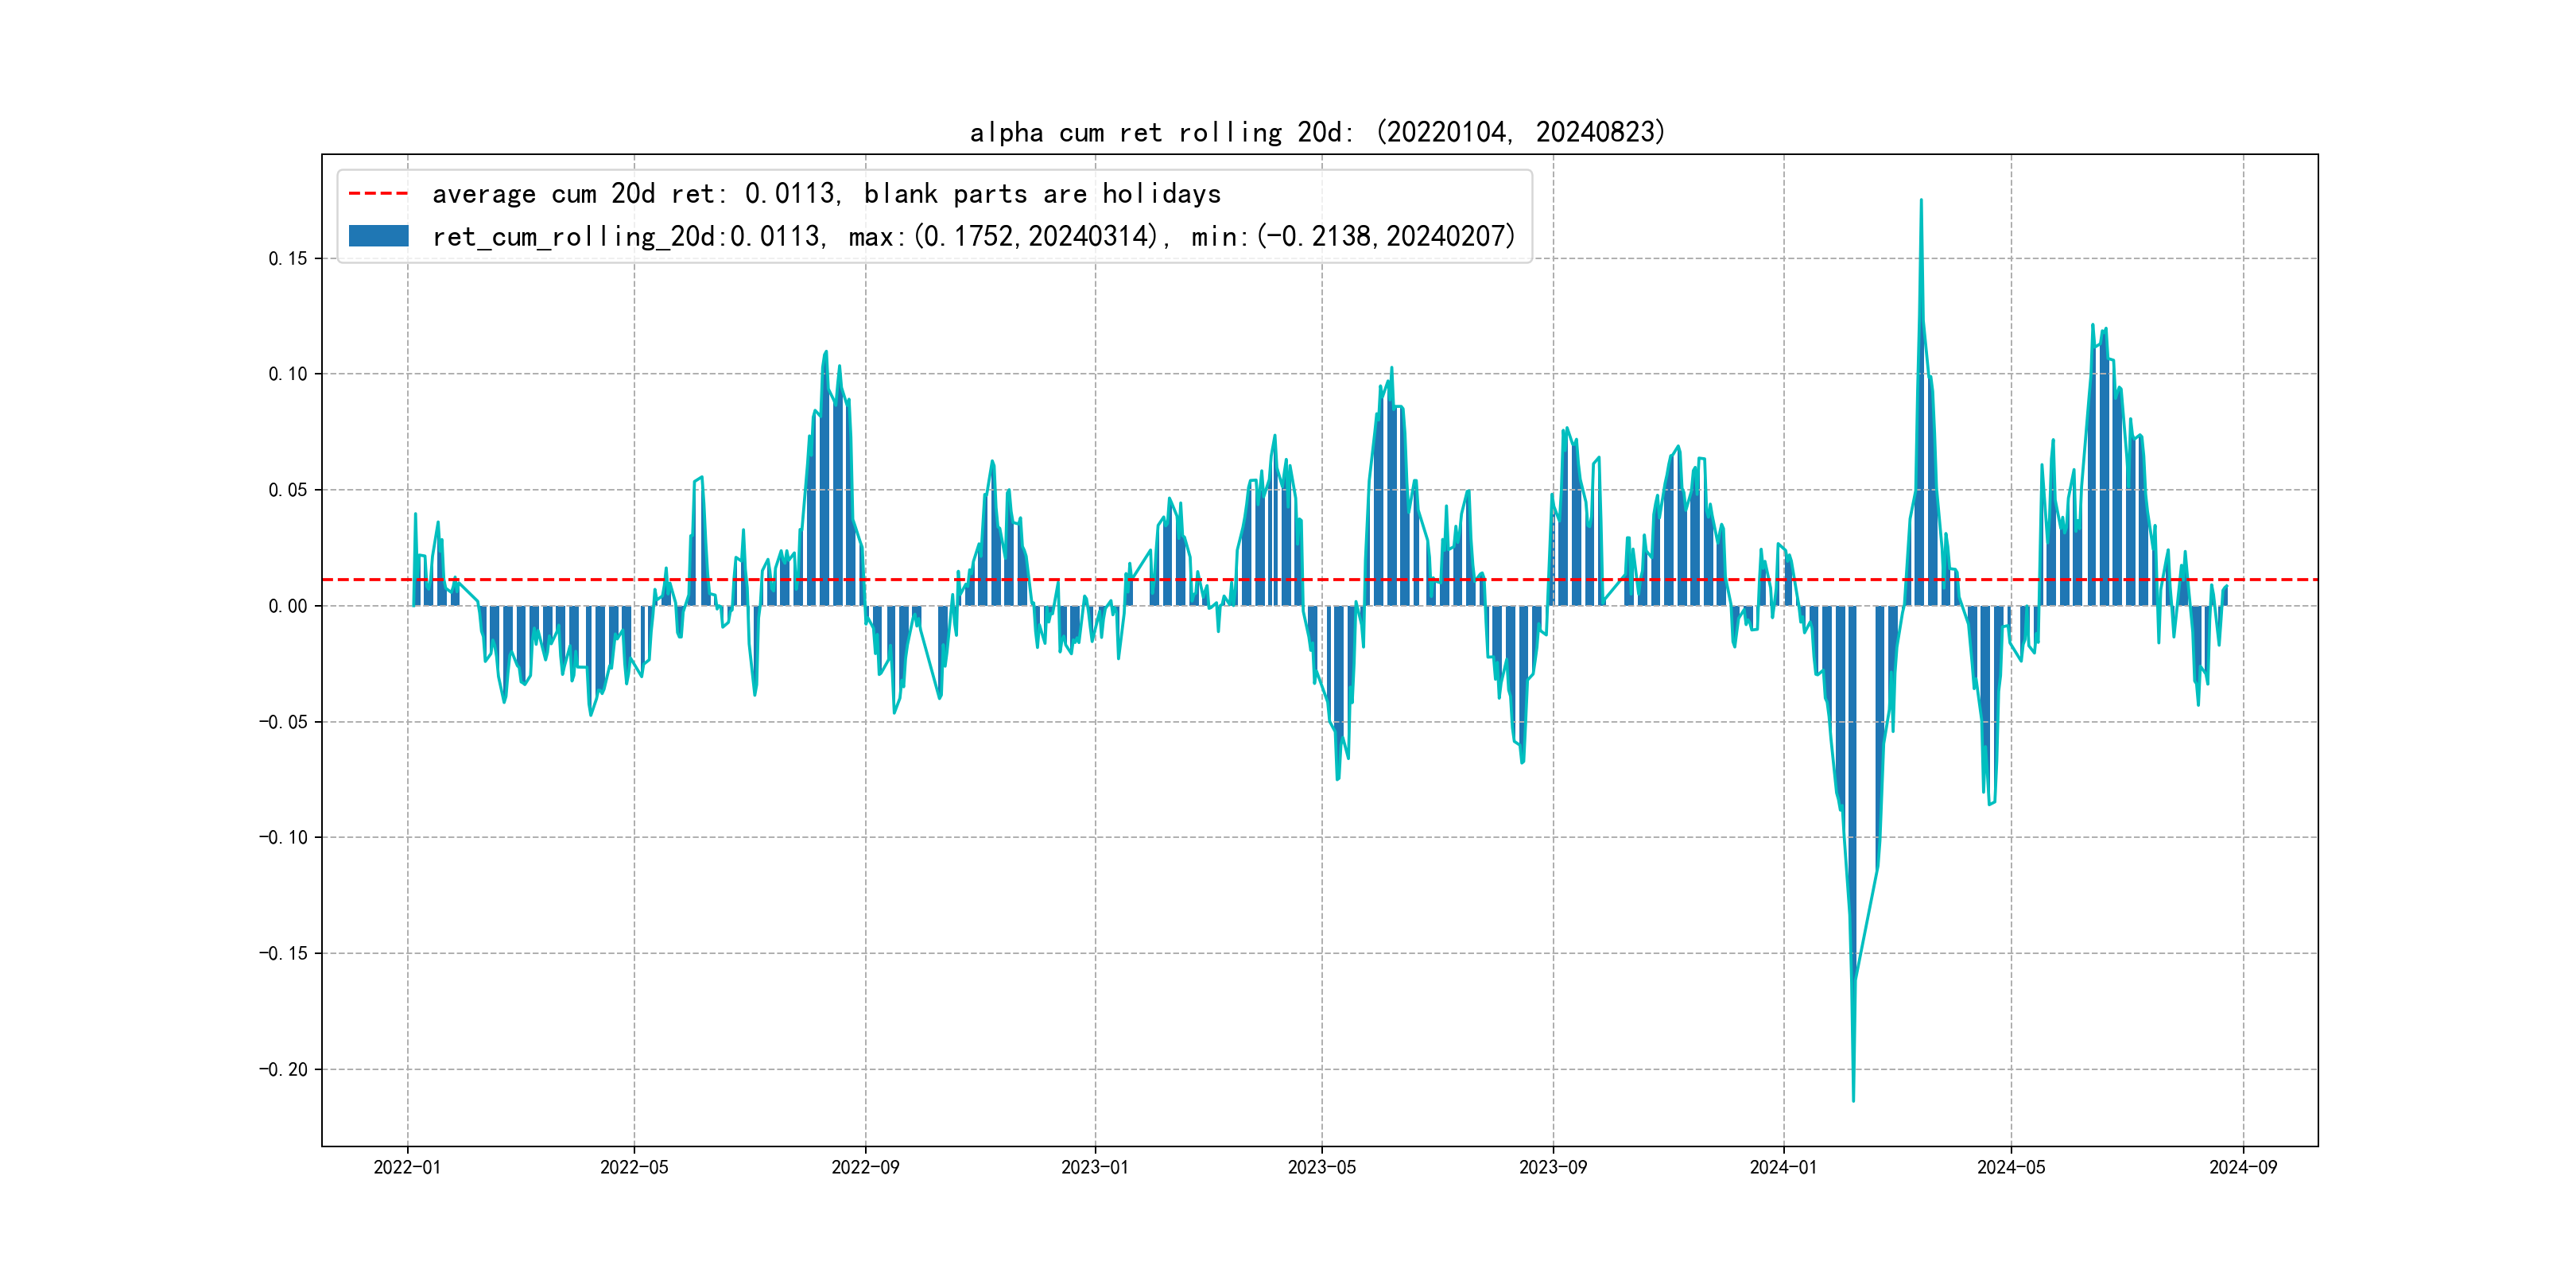The height and width of the screenshot is (1288, 2576).
Task: Click the 0.00 y-axis tick label
Action: click(288, 606)
